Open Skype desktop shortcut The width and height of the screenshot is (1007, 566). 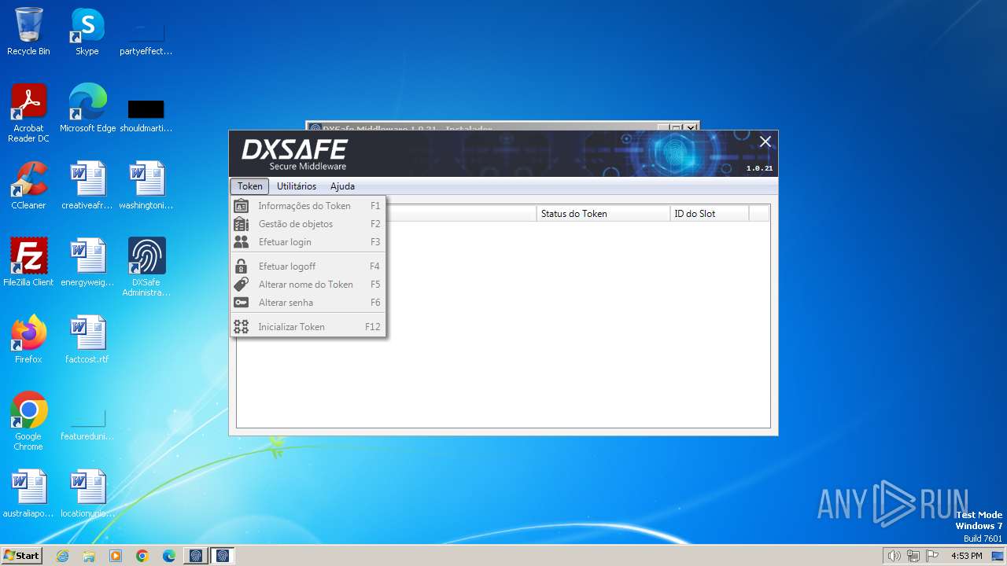click(87, 31)
